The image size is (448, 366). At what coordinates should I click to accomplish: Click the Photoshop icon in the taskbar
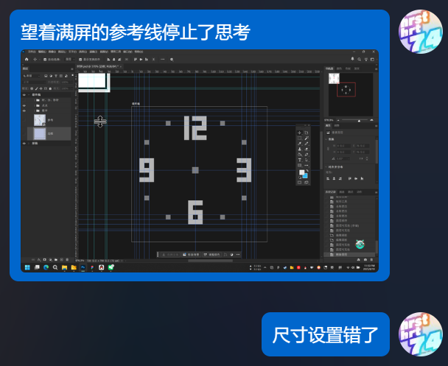click(x=83, y=267)
